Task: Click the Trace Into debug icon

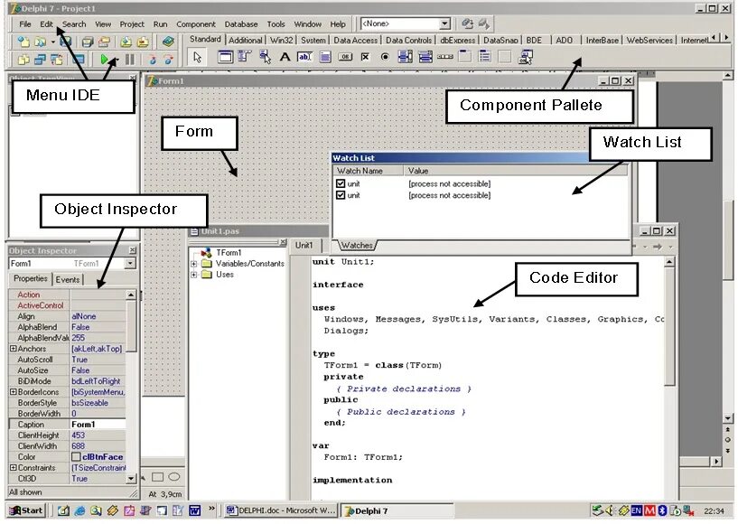Action: click(152, 60)
